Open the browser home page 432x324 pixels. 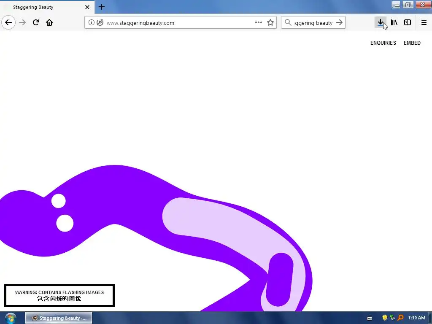(49, 23)
